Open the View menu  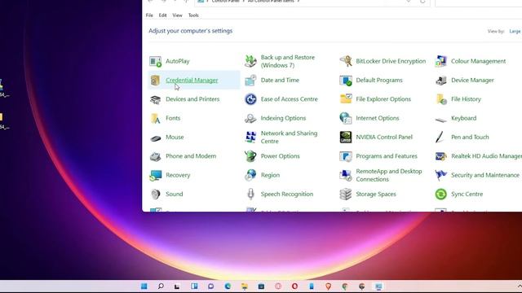pos(178,15)
